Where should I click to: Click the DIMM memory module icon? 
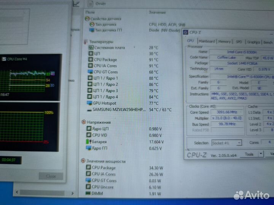coord(88,193)
